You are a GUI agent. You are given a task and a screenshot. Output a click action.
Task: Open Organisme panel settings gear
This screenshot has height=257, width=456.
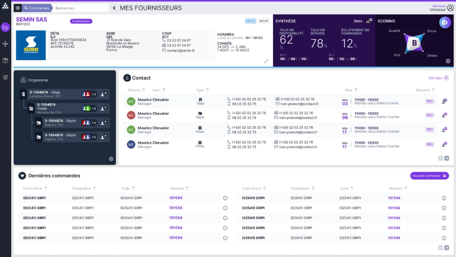pos(111,159)
